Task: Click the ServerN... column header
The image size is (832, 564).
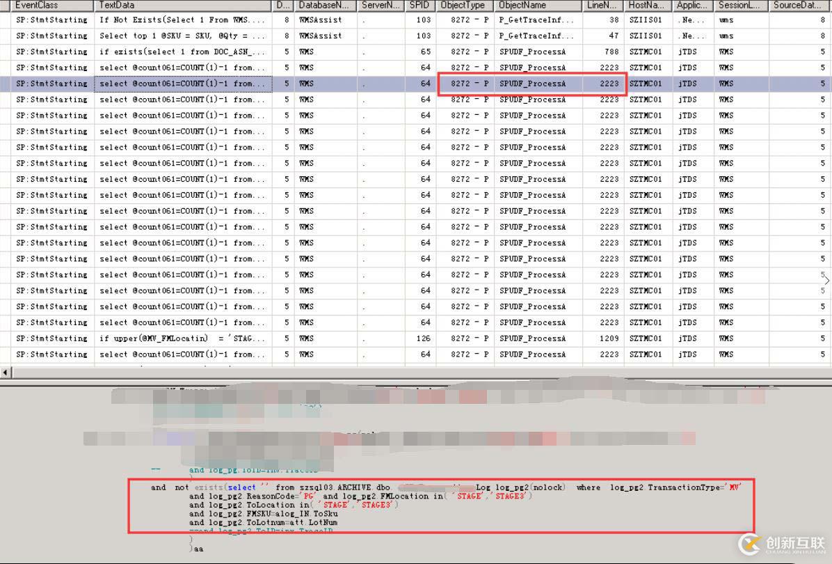Action: [381, 6]
